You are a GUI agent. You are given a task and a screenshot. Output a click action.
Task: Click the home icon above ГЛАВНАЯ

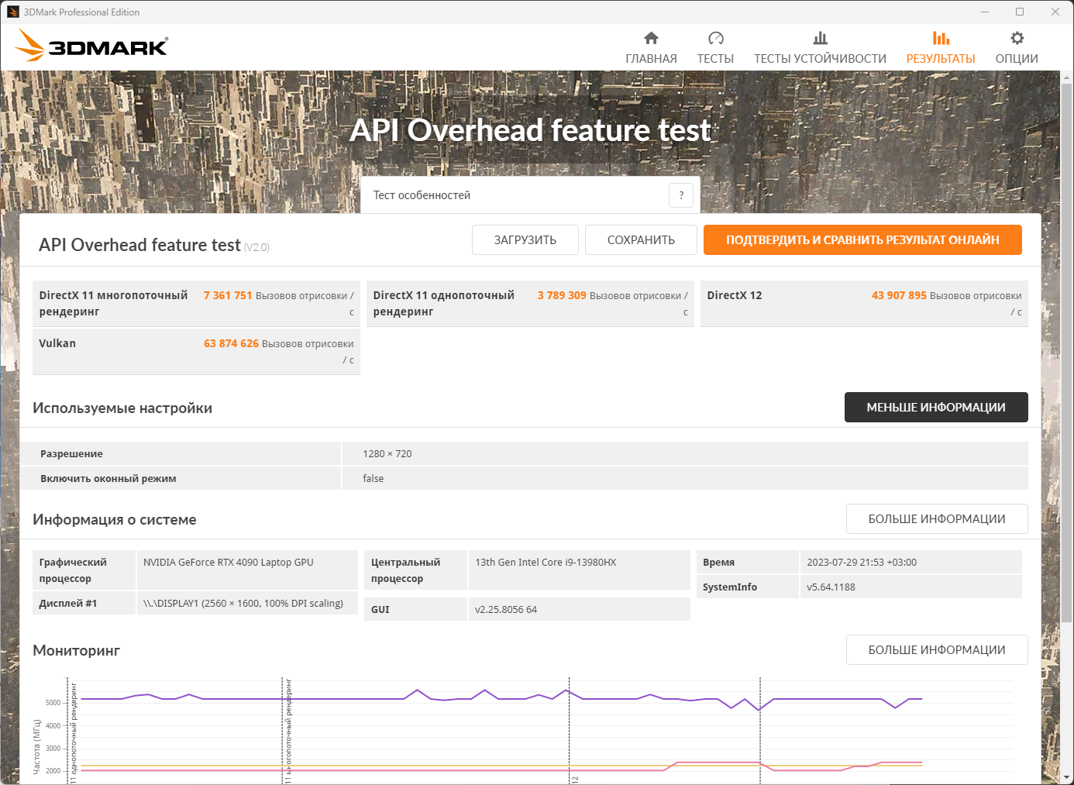click(x=651, y=38)
